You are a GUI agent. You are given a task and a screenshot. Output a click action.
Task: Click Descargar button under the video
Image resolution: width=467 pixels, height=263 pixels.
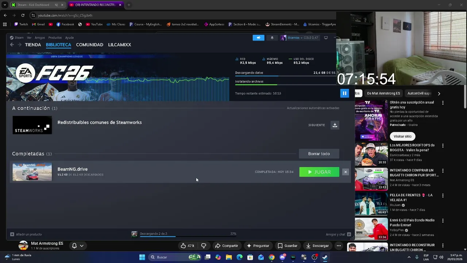point(317,246)
